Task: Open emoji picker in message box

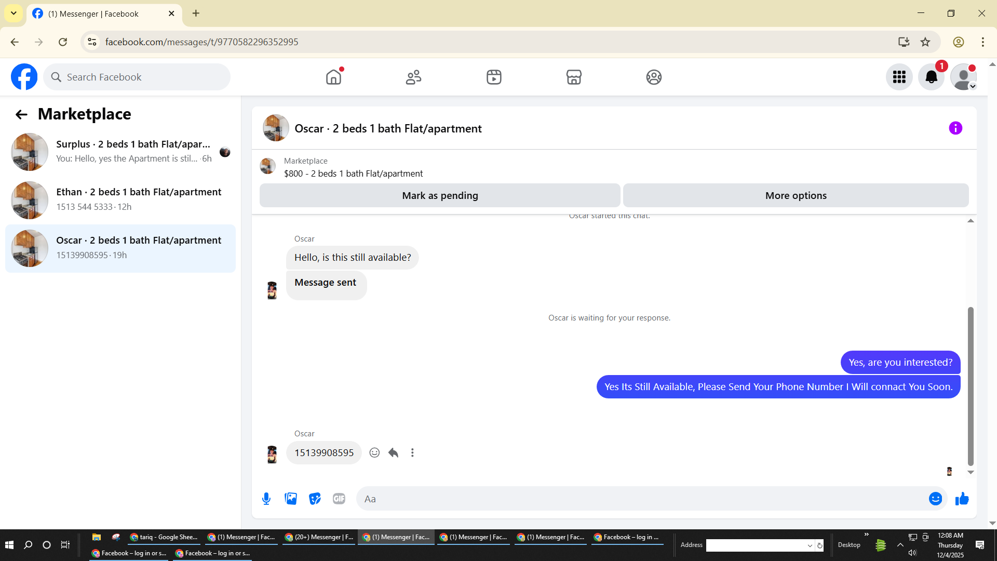Action: [935, 499]
